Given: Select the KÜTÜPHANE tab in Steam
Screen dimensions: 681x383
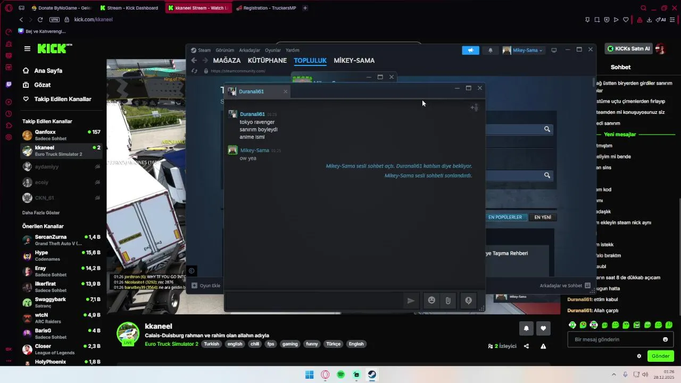Looking at the screenshot, I should click(267, 61).
